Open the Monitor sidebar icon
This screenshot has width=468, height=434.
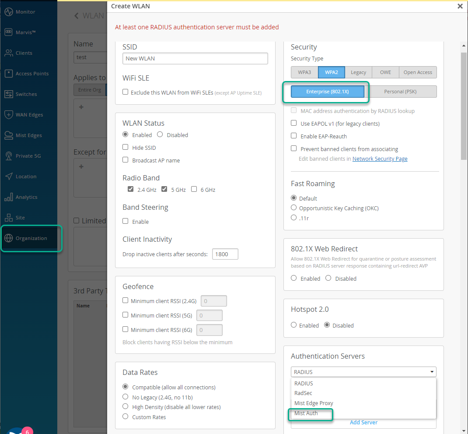[x=9, y=12]
